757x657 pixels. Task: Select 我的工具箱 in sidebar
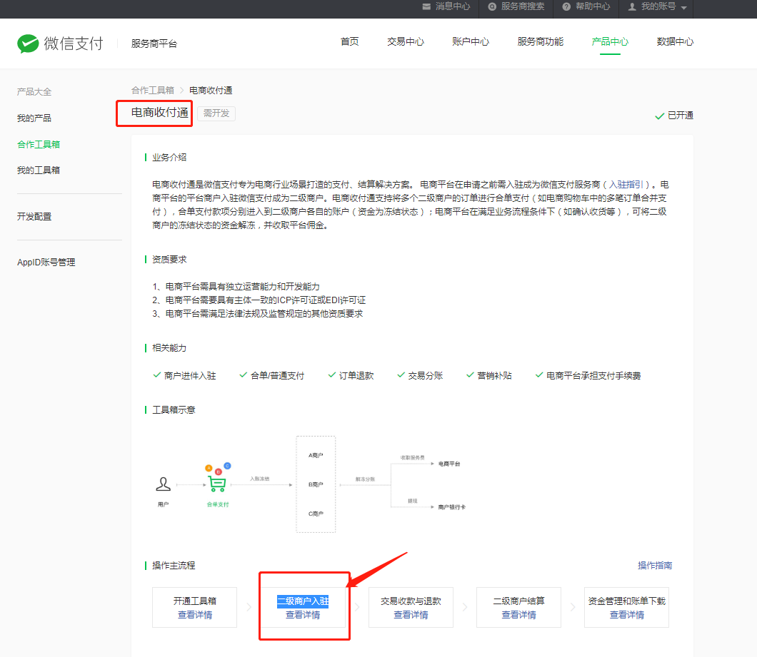[39, 170]
